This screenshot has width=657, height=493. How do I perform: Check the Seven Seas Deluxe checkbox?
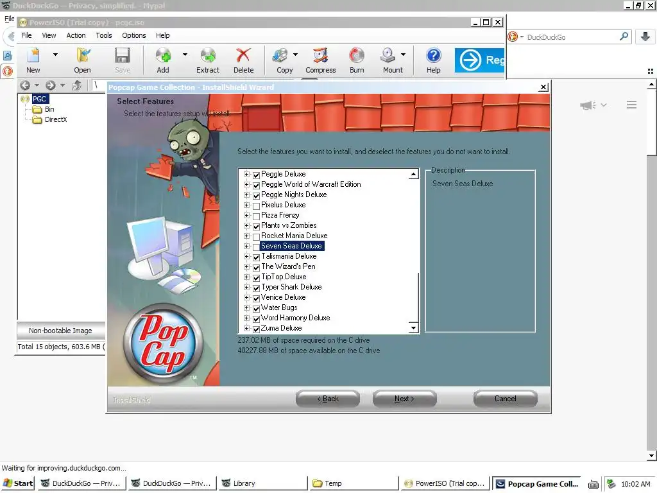(x=257, y=247)
